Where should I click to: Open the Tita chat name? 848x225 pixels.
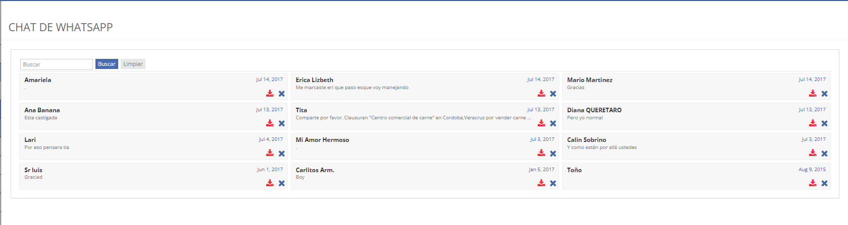point(301,110)
